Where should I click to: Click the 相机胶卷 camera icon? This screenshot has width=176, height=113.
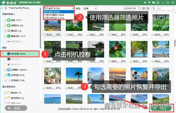(x=9, y=54)
